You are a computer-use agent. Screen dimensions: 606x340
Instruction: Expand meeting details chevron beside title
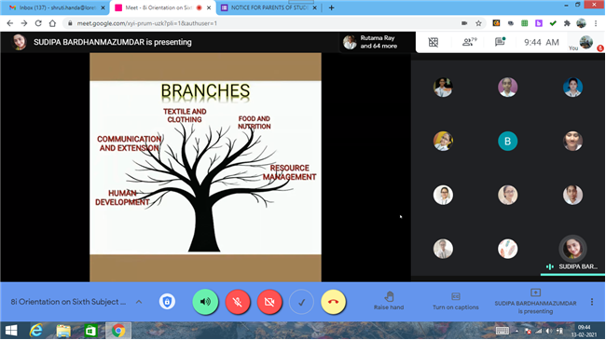(x=139, y=302)
